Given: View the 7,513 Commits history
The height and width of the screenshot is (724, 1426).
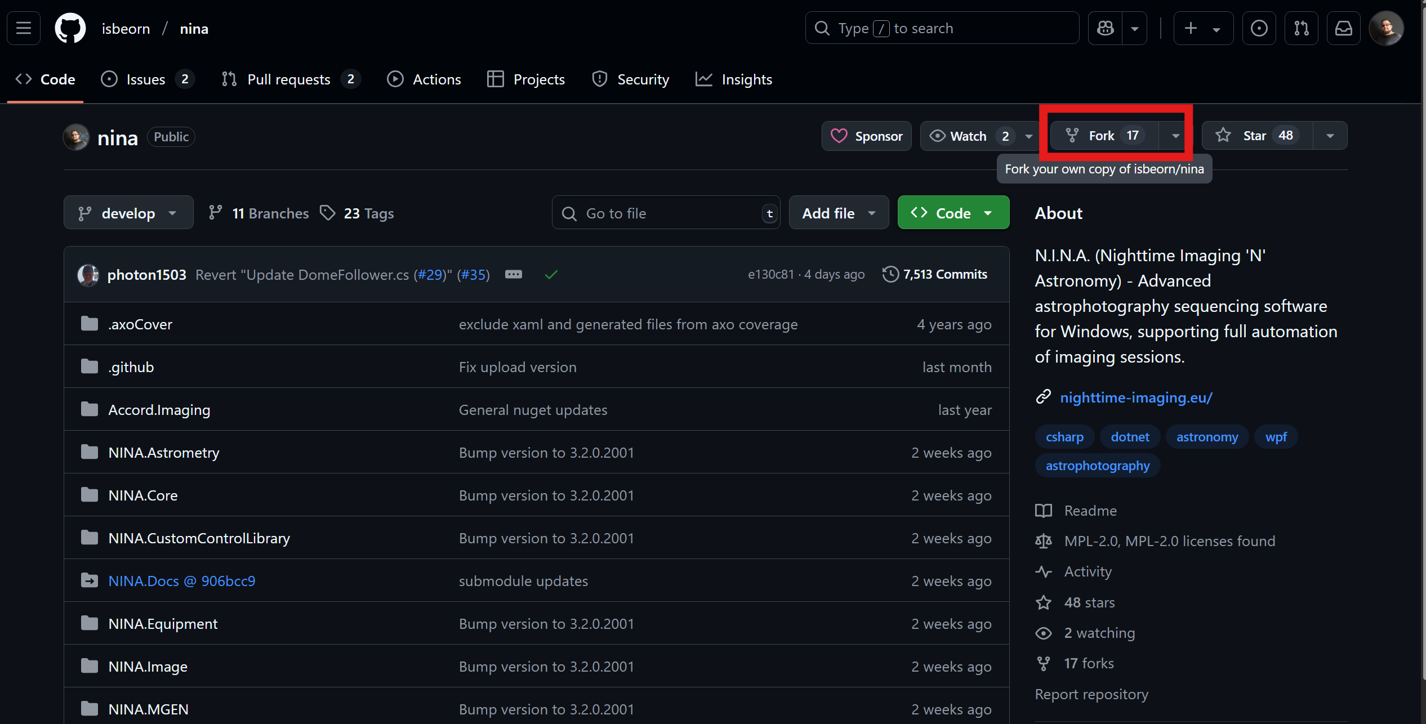Looking at the screenshot, I should pos(935,274).
